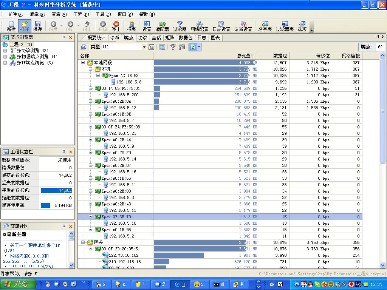
Task: Open 网络配置 (Network Config) from toolbar
Action: coord(199,26)
